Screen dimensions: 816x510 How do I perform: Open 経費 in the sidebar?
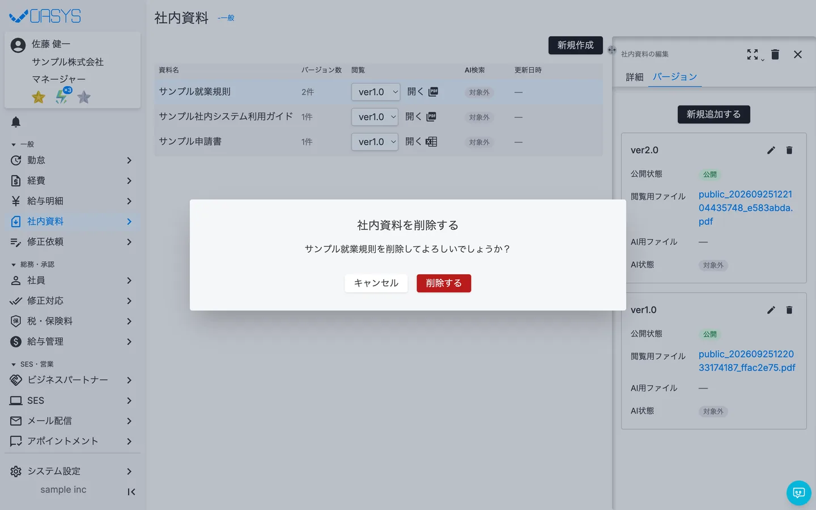coord(72,181)
